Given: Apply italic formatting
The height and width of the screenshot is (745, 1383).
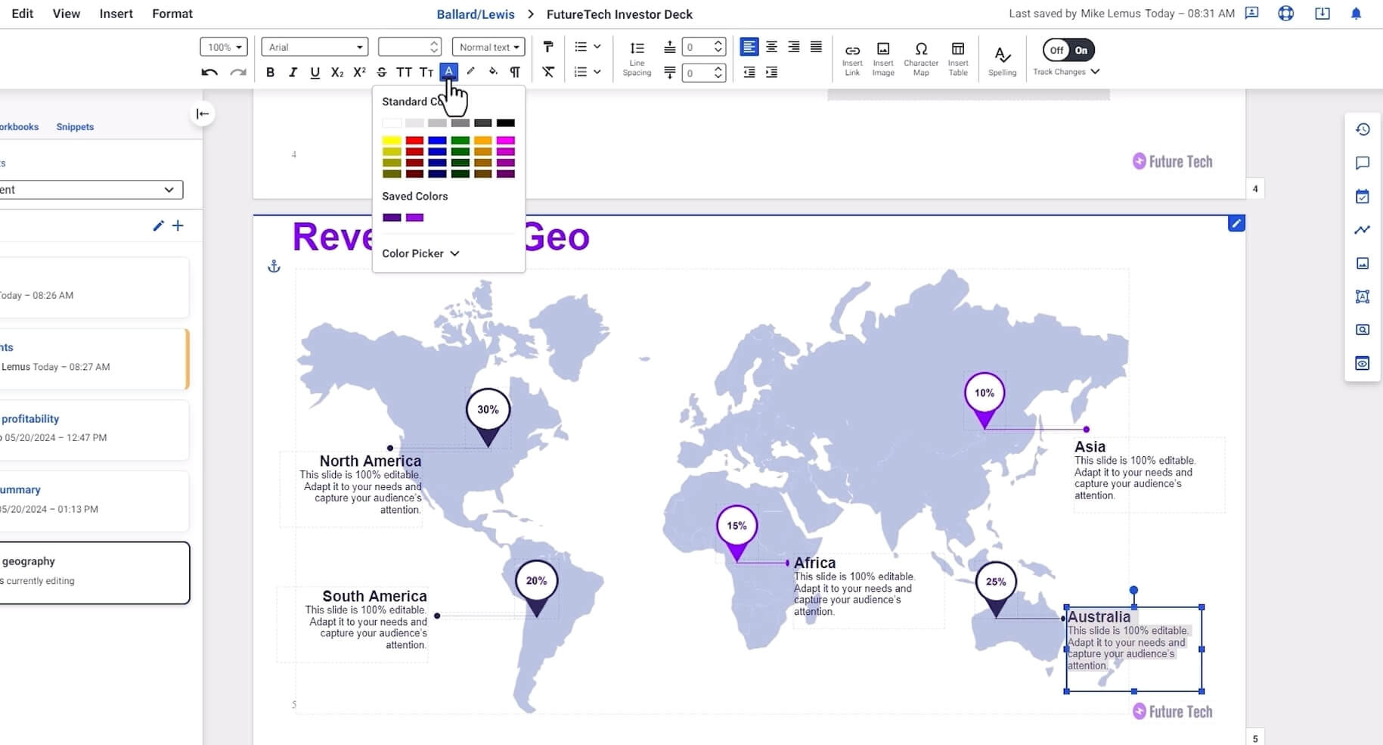Looking at the screenshot, I should (x=293, y=73).
